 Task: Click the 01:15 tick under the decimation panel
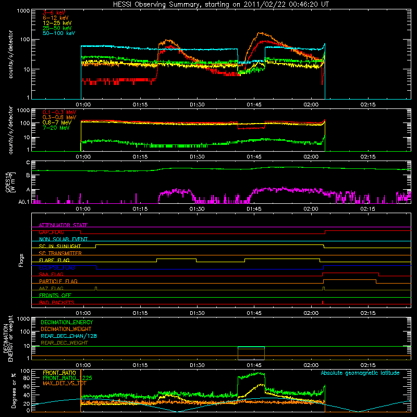(140, 365)
